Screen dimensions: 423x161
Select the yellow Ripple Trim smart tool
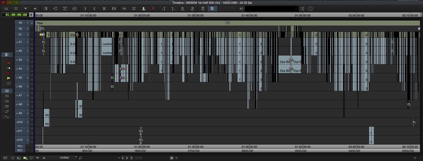click(x=8, y=78)
